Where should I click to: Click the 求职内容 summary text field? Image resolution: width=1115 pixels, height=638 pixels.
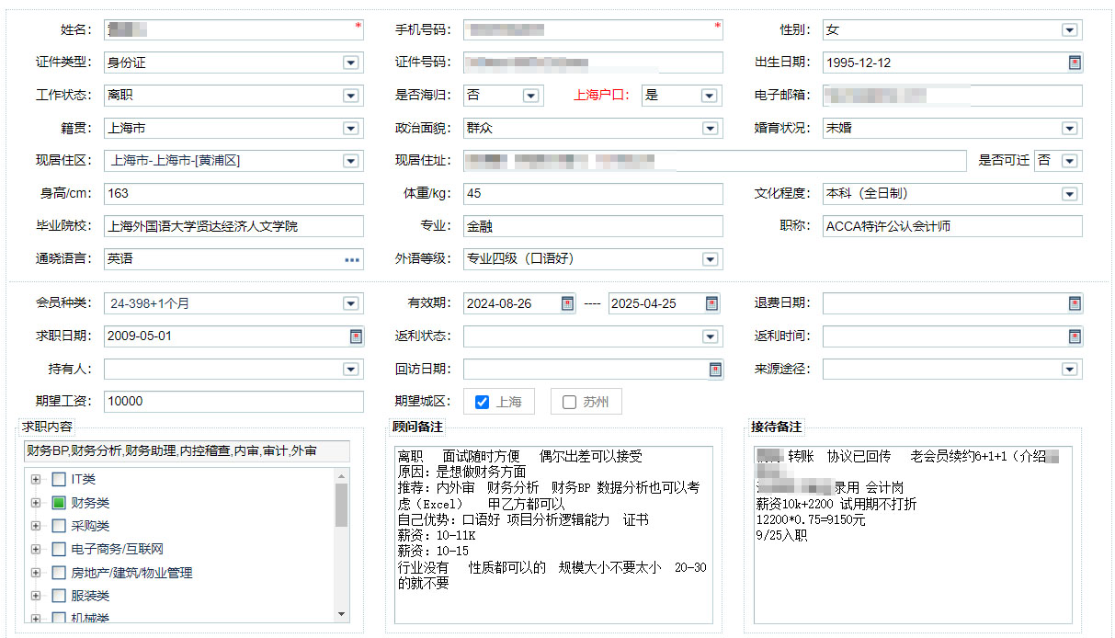188,451
